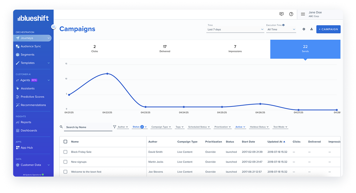The height and width of the screenshot is (193, 356).
Task: Open the Status filter dropdown
Action: [140, 127]
